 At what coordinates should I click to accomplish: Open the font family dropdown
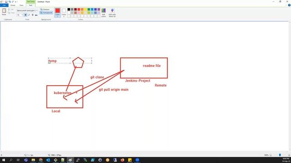(x=36, y=10)
